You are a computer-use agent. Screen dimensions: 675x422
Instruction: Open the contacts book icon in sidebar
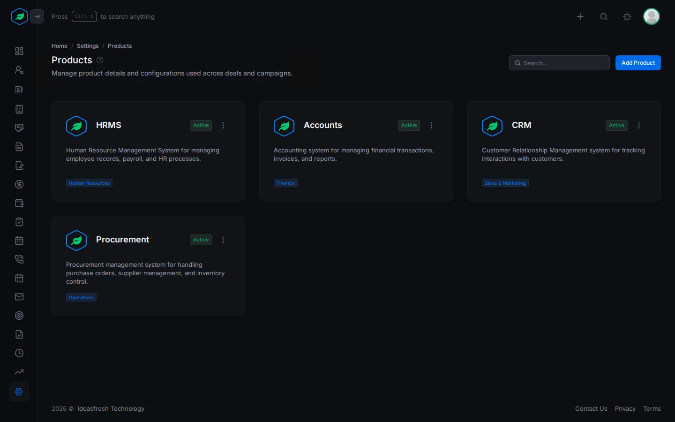click(19, 90)
